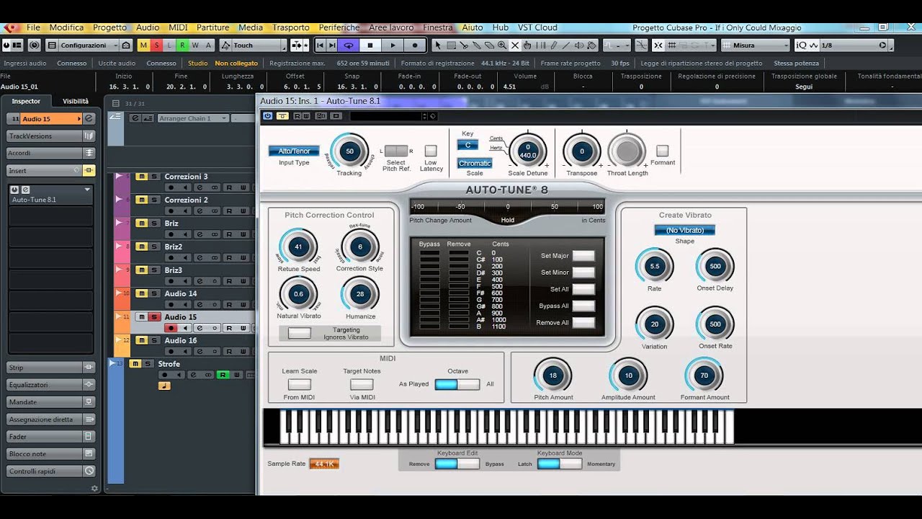Image resolution: width=922 pixels, height=519 pixels.
Task: Solo the Audio 15 track
Action: (154, 316)
